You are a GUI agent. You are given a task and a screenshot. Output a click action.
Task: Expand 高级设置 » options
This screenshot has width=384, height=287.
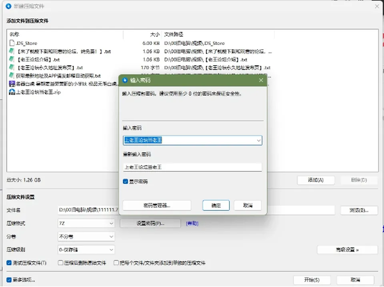[x=347, y=250]
